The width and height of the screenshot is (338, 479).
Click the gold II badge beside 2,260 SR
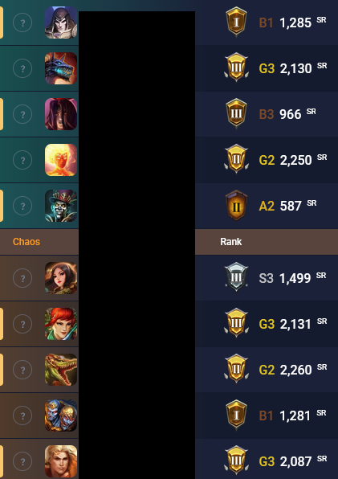[236, 369]
